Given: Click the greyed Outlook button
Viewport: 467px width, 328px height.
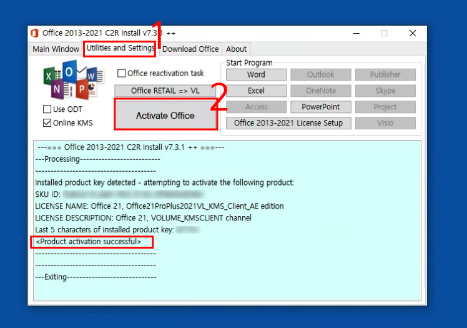Looking at the screenshot, I should click(x=321, y=74).
